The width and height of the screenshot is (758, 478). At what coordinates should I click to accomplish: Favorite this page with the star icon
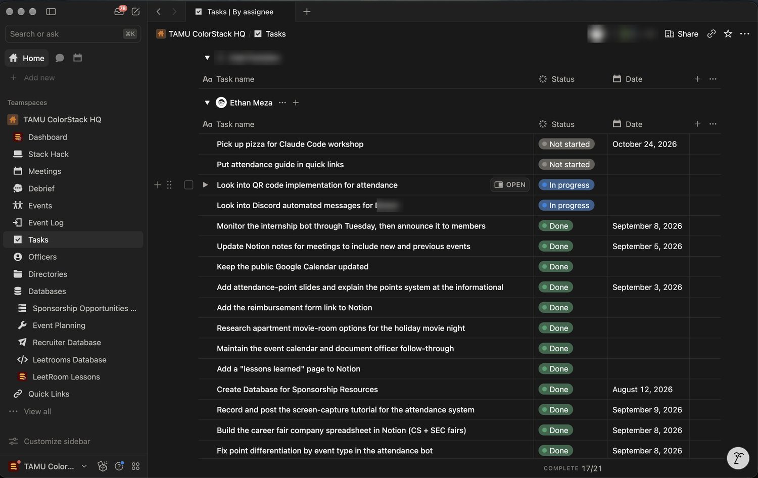728,34
